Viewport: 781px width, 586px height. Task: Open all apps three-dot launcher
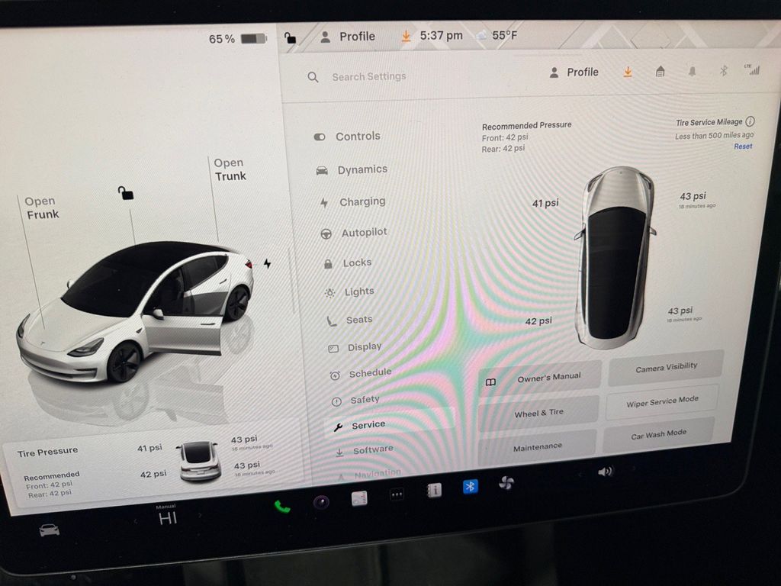(396, 494)
